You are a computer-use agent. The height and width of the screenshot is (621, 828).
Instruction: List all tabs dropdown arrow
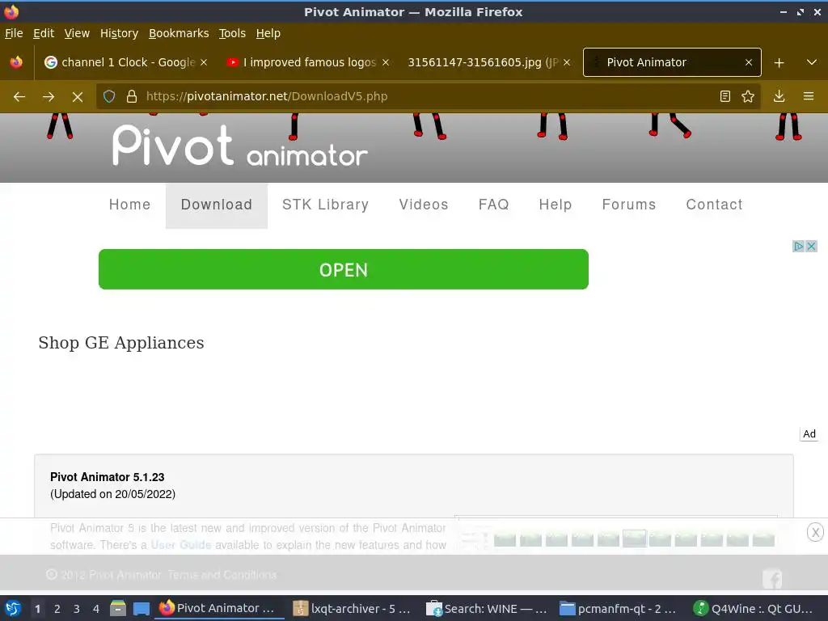click(x=812, y=62)
